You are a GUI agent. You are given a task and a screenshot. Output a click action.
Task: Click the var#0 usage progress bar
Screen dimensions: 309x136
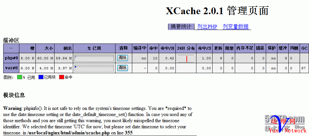point(94,68)
